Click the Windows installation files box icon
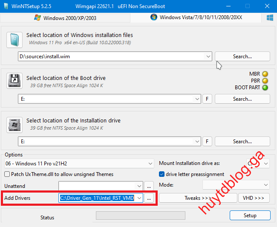 point(14,40)
